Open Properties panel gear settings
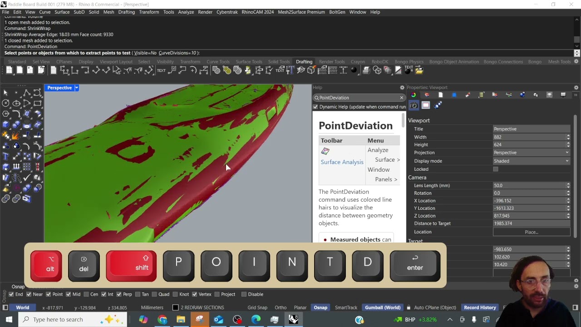This screenshot has height=327, width=581. [576, 88]
